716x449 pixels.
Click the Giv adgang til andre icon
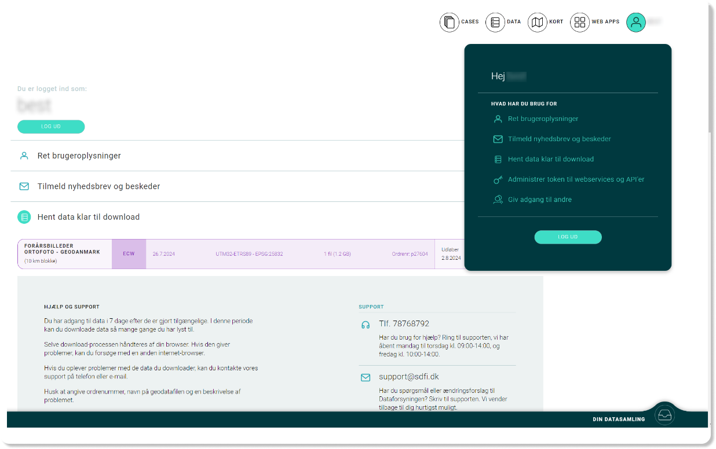tap(498, 200)
